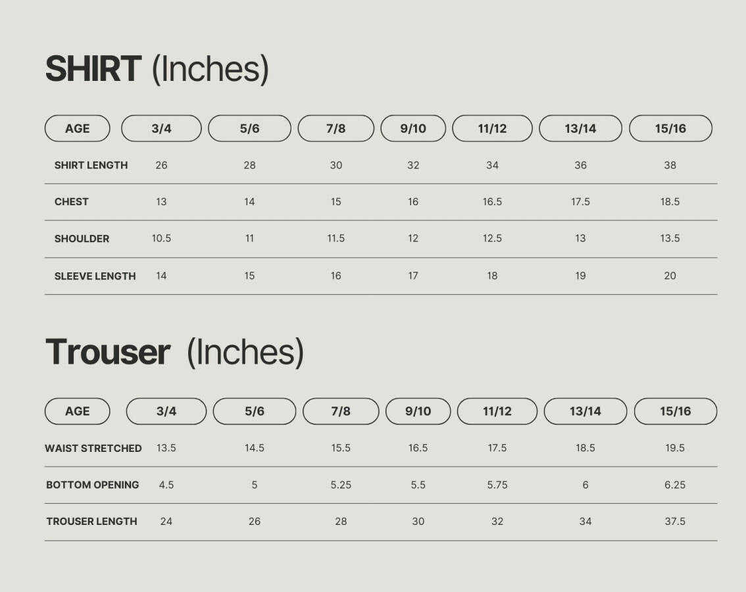This screenshot has height=592, width=746.
Task: Click the 6.25 bottom opening value
Action: [675, 485]
